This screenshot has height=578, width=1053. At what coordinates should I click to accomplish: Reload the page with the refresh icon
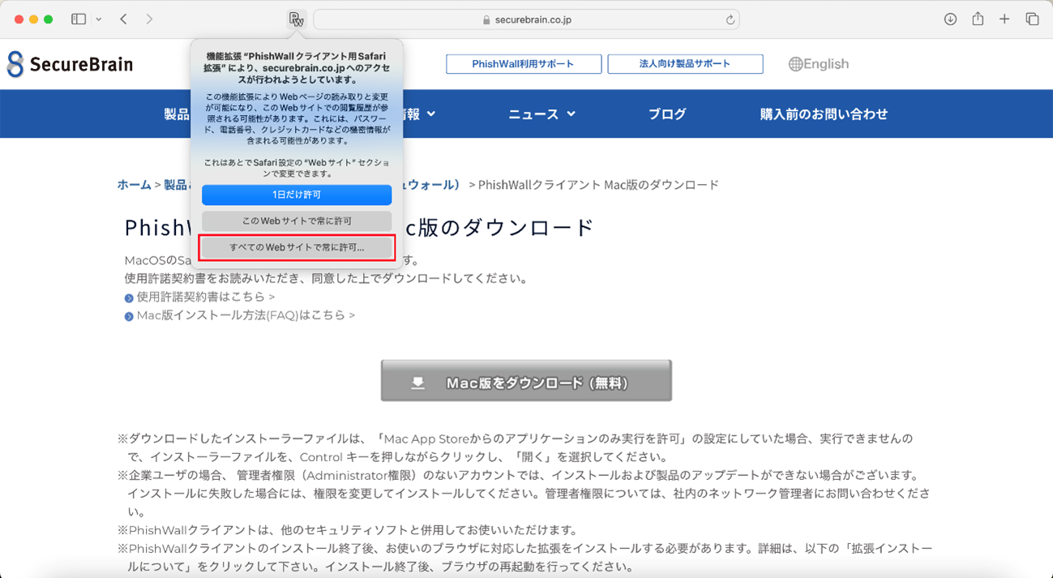(730, 19)
